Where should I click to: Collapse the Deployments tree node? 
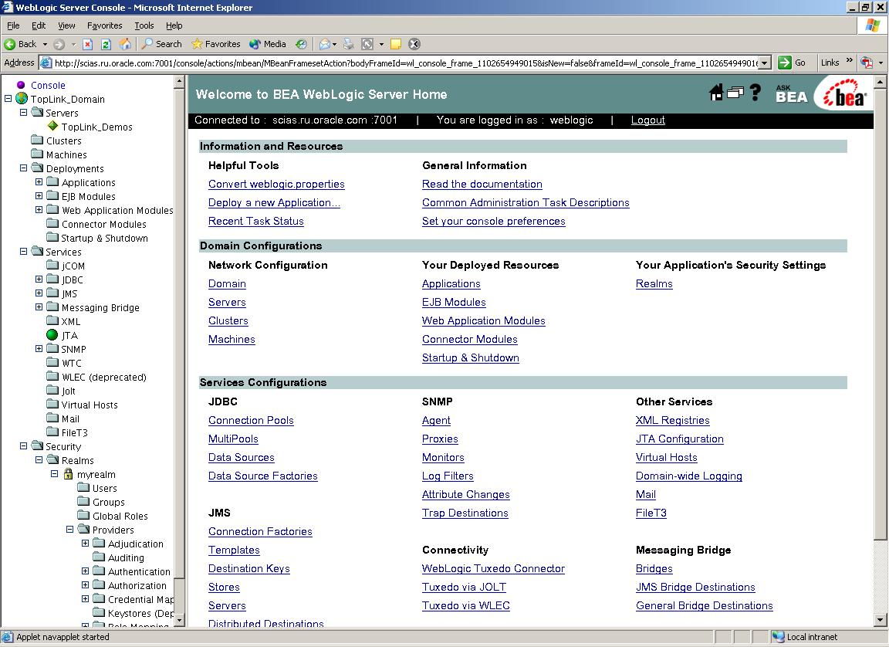coord(23,168)
